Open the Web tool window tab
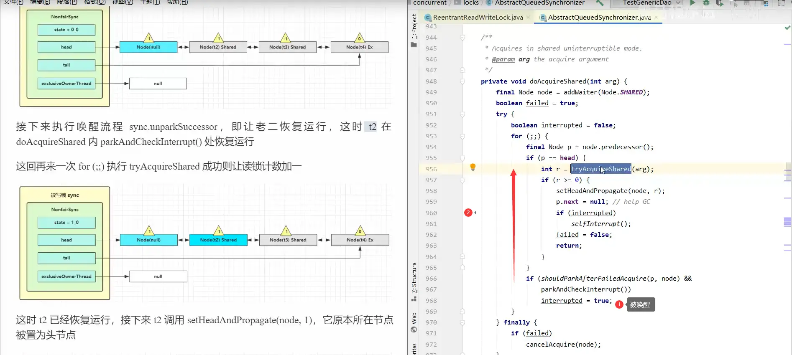Image resolution: width=792 pixels, height=355 pixels. point(414,318)
